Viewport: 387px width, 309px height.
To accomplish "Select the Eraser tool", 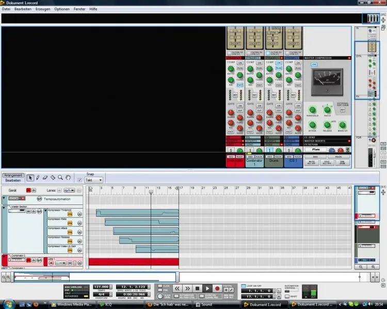I will (45, 178).
